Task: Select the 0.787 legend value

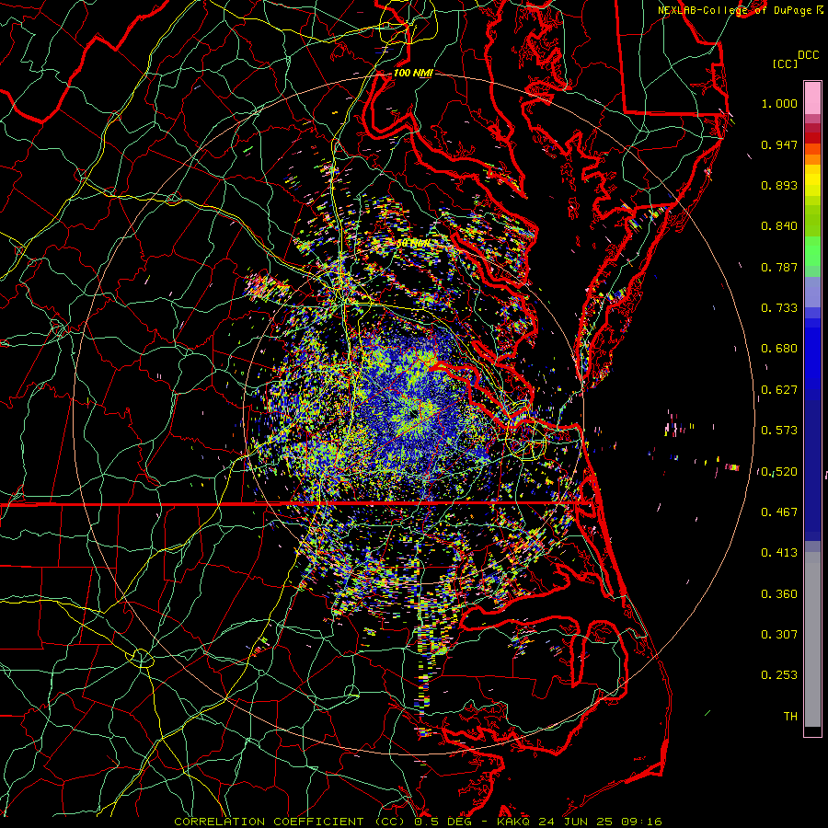Action: click(779, 267)
